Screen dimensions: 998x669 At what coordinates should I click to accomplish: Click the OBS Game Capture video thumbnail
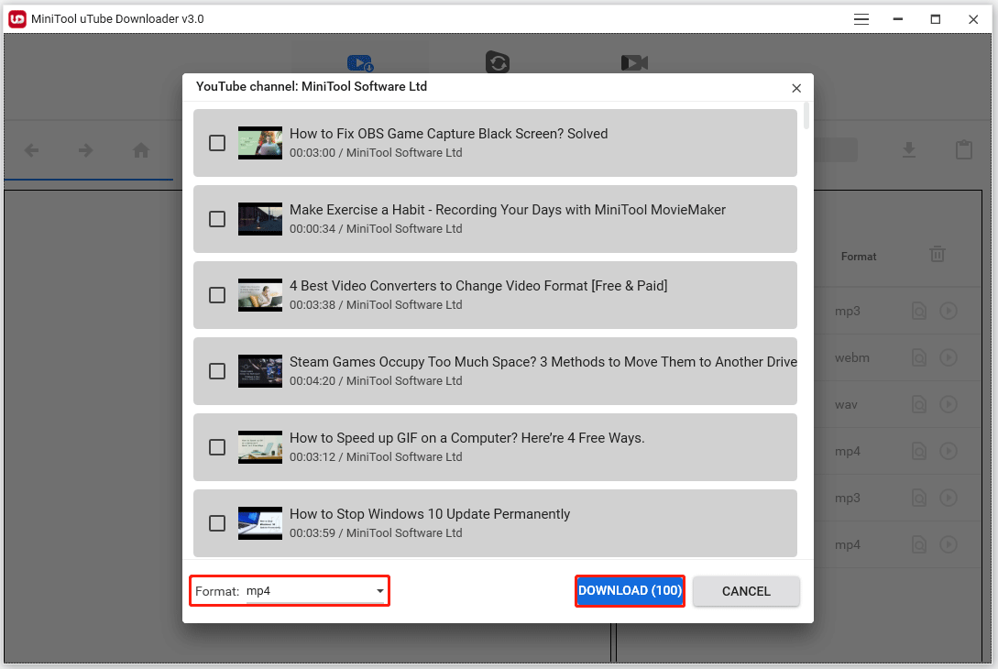pos(260,143)
